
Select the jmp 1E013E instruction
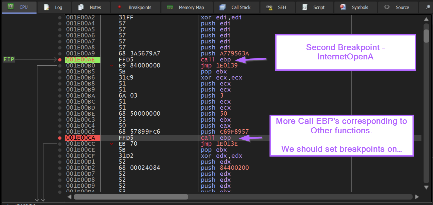click(219, 144)
